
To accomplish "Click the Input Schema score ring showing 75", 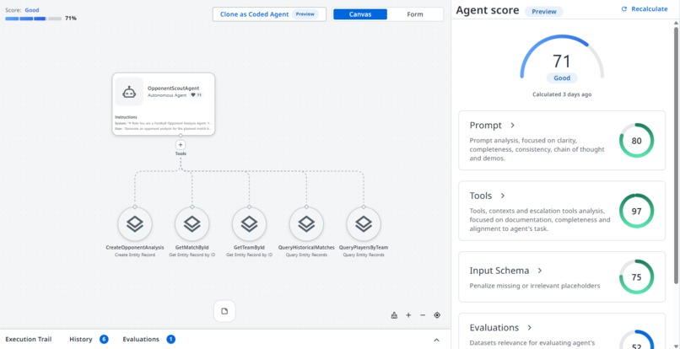I will point(636,277).
